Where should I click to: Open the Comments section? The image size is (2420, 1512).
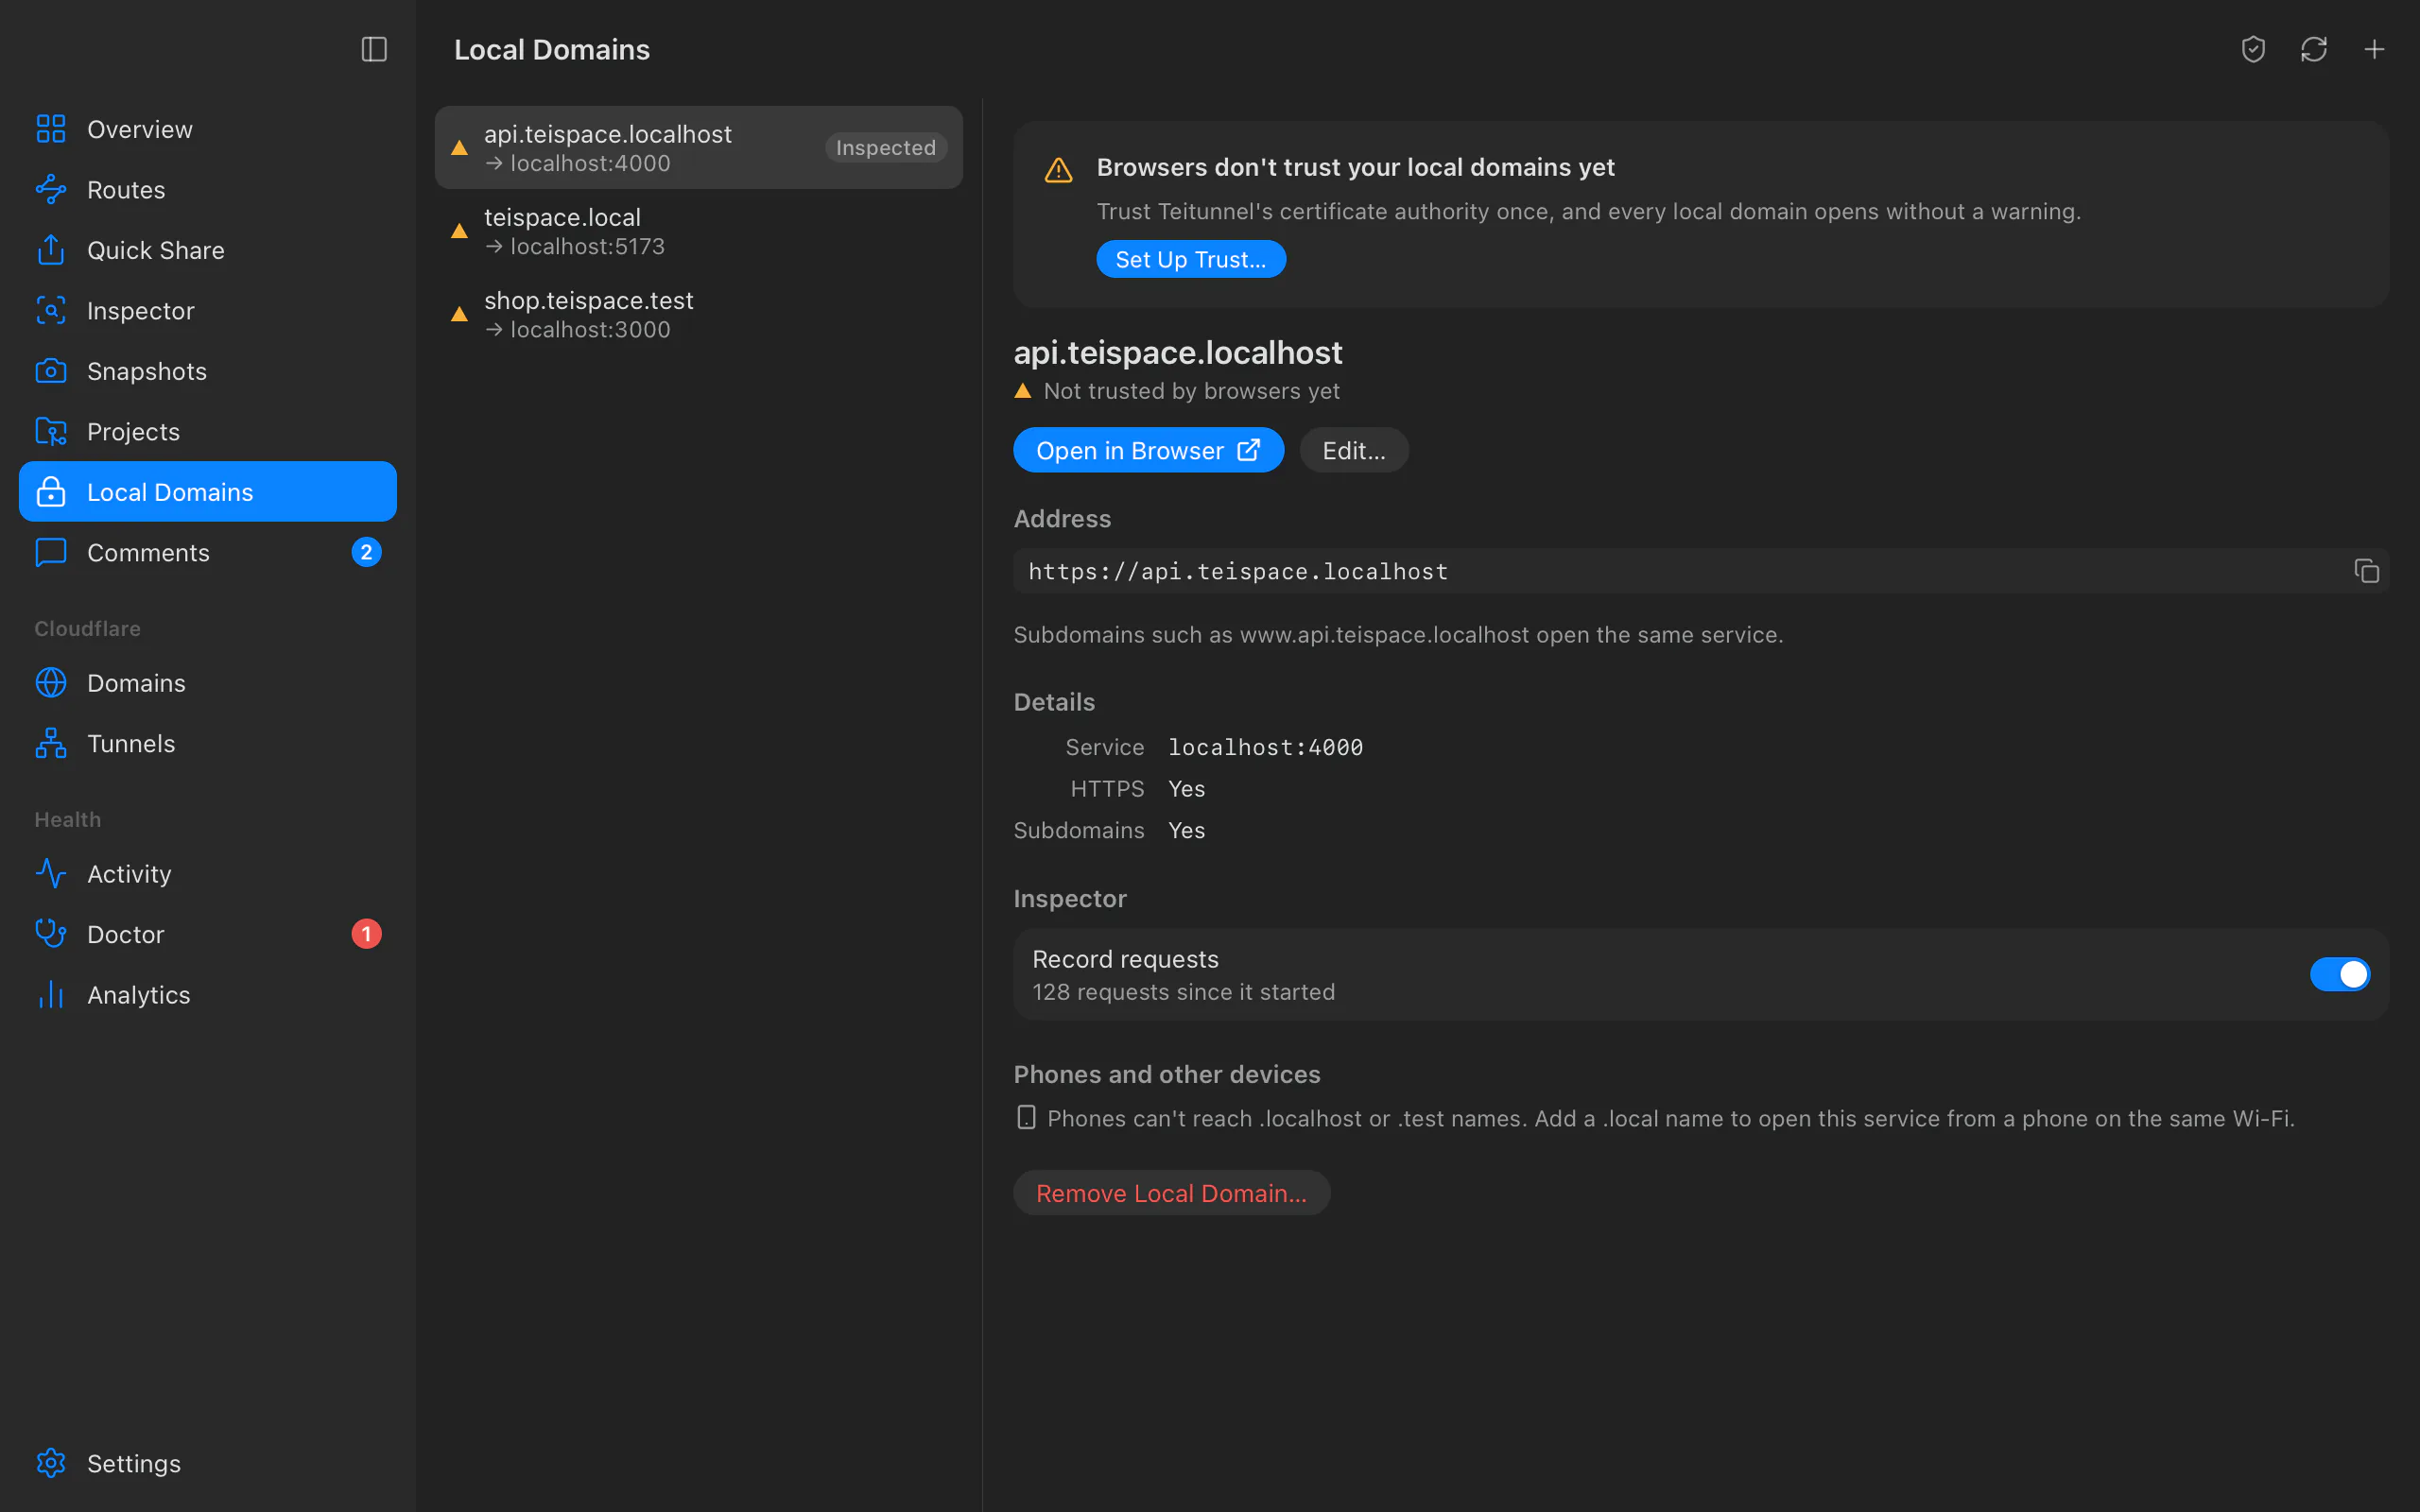tap(208, 552)
